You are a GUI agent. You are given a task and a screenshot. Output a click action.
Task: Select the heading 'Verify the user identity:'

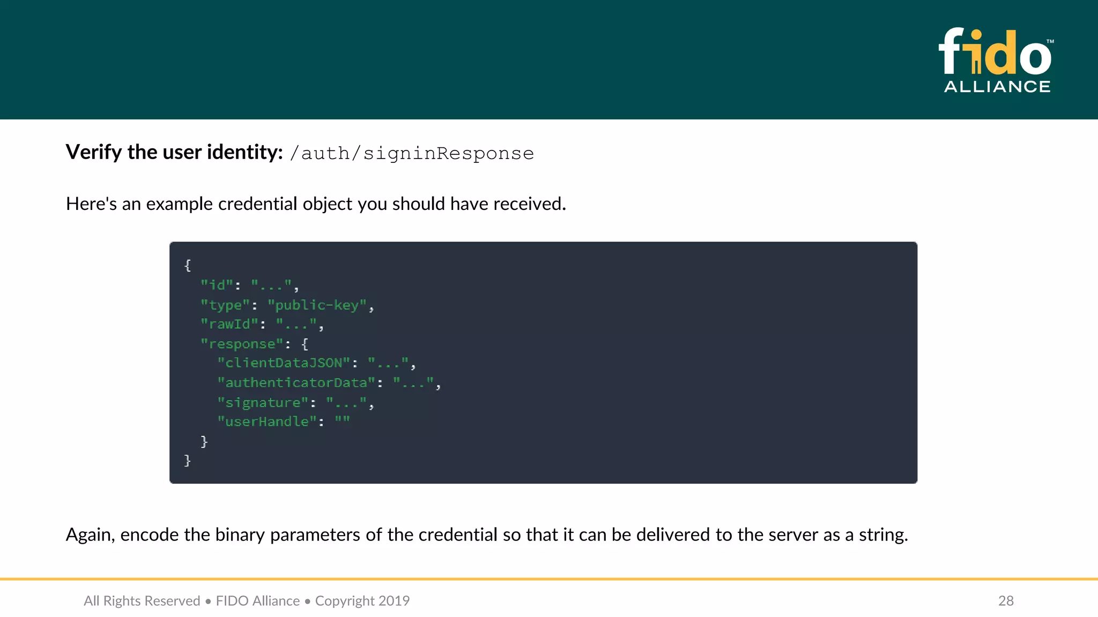(x=174, y=153)
